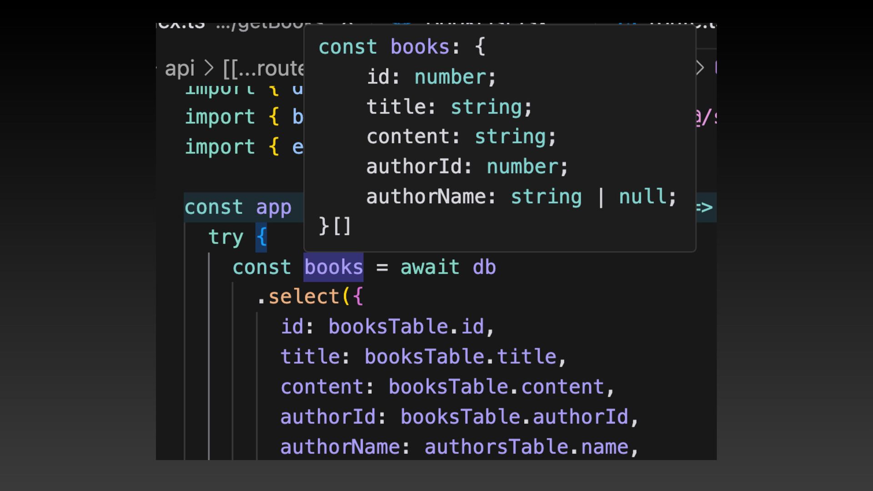Click the highlighted books variable in the editor

tap(333, 267)
